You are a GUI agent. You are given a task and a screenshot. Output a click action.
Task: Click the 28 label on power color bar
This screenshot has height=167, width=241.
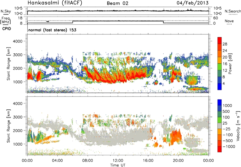pos(225,44)
